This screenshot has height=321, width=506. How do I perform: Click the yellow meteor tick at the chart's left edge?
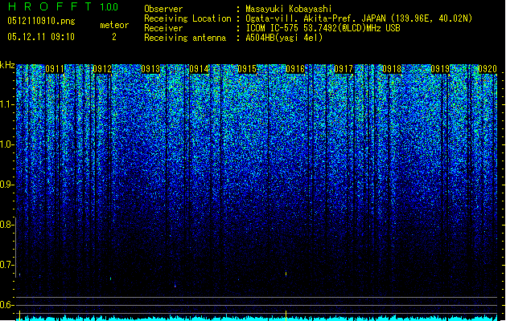[19, 315]
